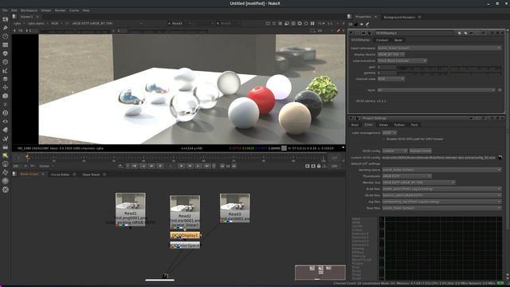The width and height of the screenshot is (510, 287).
Task: Collapse the OCIODisplay1 properties panel arrow
Action: click(351, 33)
